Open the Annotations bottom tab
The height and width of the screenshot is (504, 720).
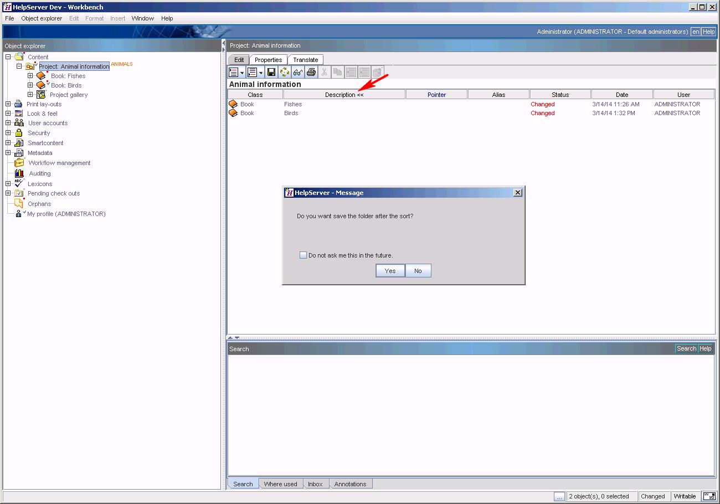[350, 484]
